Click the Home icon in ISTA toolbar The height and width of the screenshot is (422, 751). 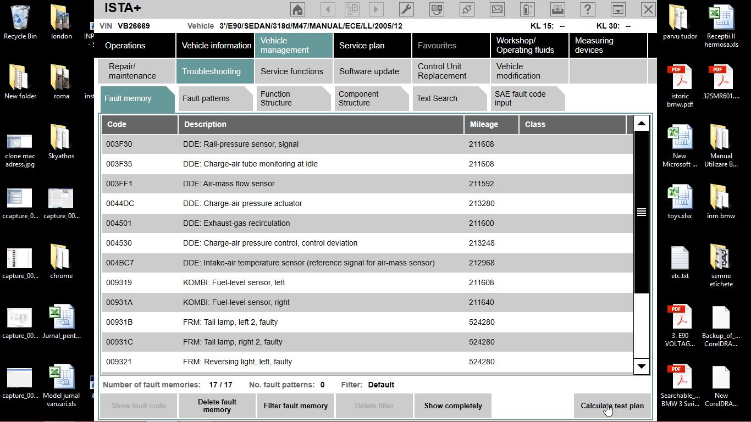pos(297,9)
